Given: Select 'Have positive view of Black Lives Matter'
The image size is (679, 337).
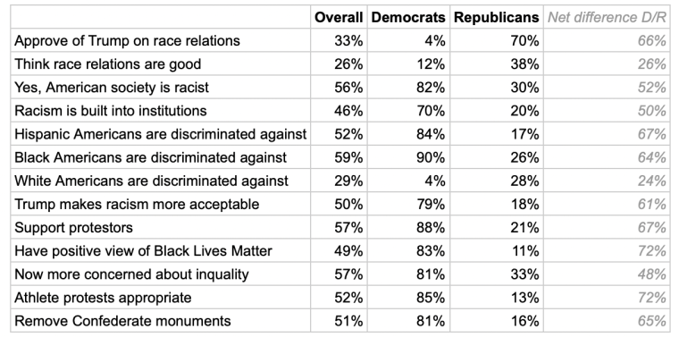Looking at the screenshot, I should tap(143, 251).
